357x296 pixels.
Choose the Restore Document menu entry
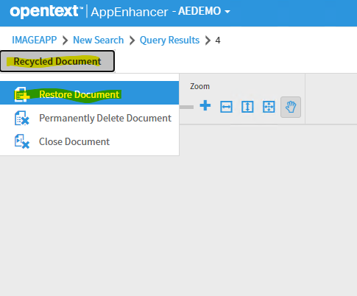coord(89,93)
